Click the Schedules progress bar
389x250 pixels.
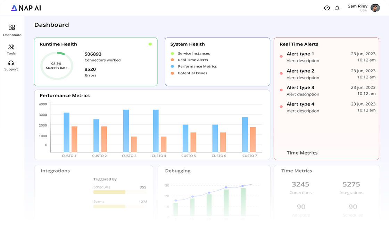coord(120,192)
